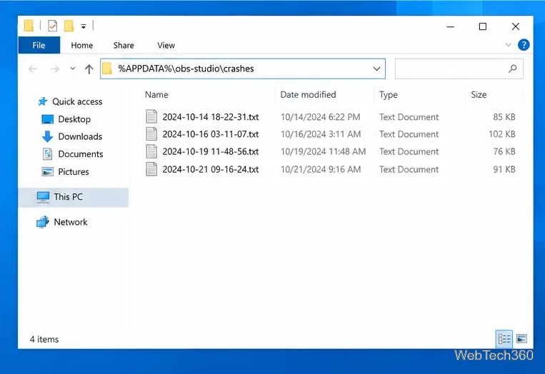Click the text file icon for 2024-10-16 file
This screenshot has height=374, width=545.
click(x=151, y=134)
